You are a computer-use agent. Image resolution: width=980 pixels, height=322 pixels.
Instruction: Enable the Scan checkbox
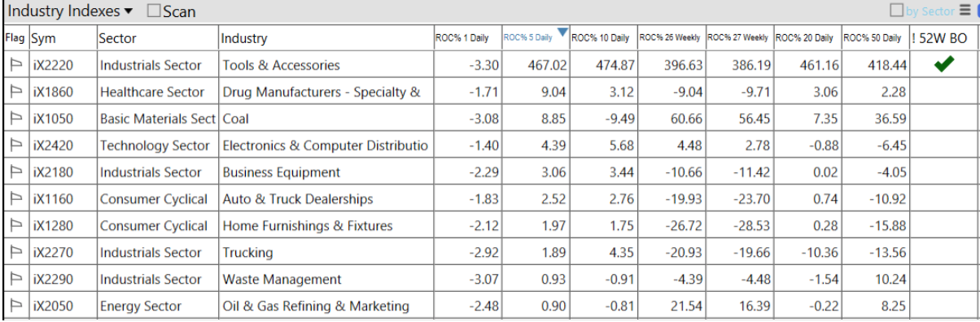[x=154, y=11]
